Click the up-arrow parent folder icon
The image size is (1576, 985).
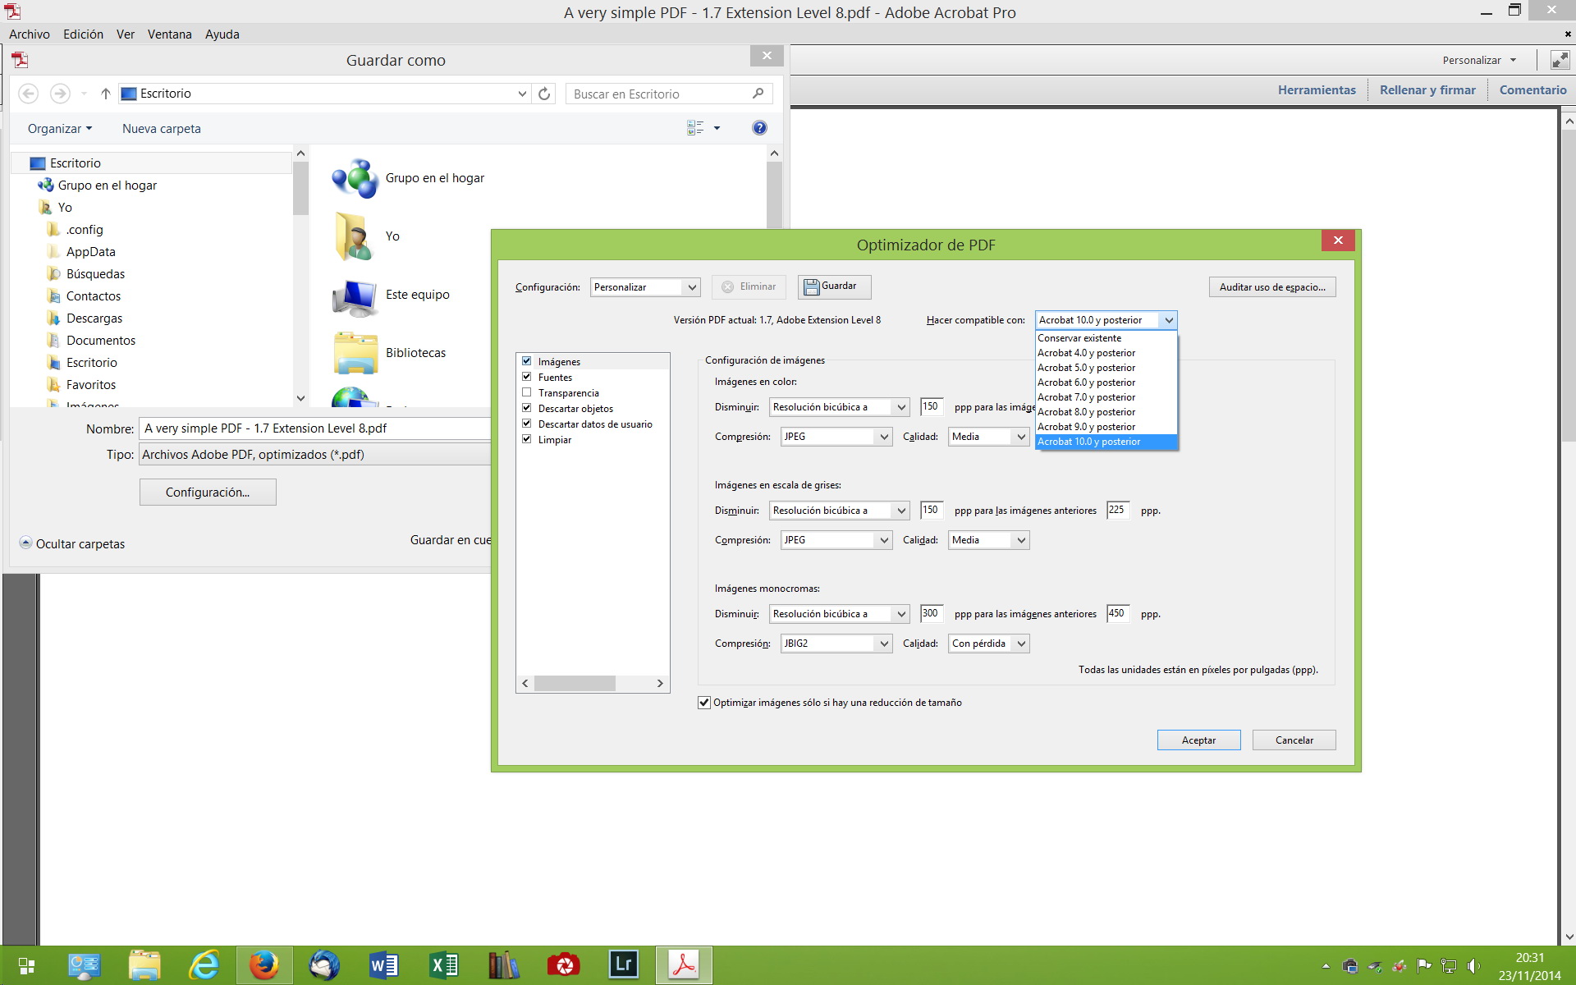pos(106,94)
